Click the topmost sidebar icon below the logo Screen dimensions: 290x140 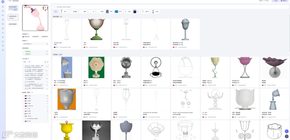click(3, 7)
